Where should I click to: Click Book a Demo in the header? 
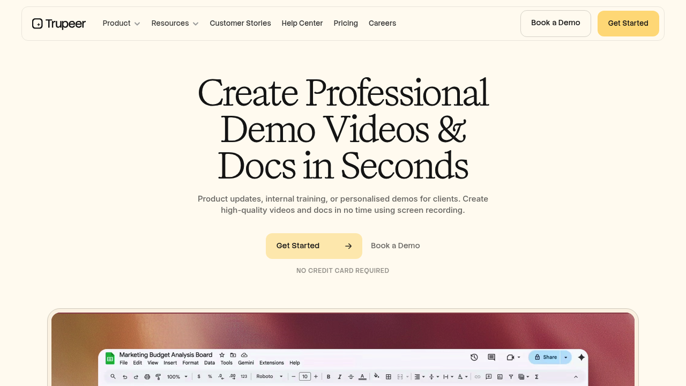[555, 24]
